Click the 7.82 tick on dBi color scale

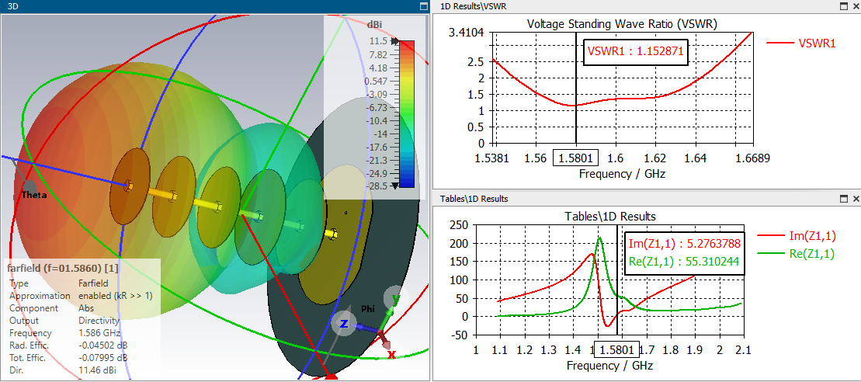pos(379,54)
